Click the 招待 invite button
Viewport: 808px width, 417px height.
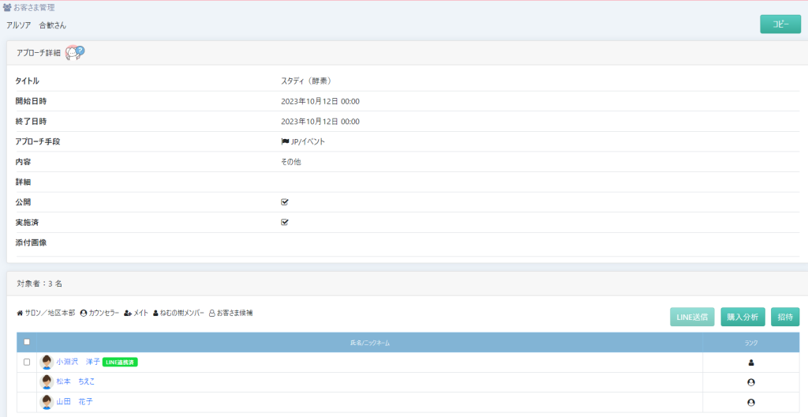click(785, 317)
